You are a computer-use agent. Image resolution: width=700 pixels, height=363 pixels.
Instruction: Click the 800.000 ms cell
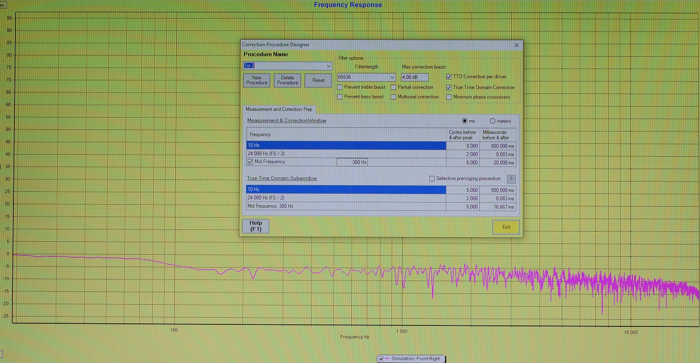[x=498, y=145]
